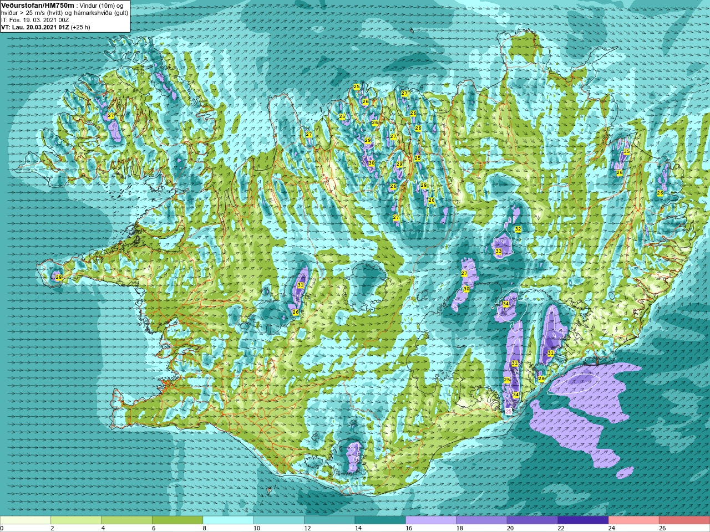Click the dark indigo 22–24 legend swatch
Viewport: 710px width, 532px height.
[583, 520]
